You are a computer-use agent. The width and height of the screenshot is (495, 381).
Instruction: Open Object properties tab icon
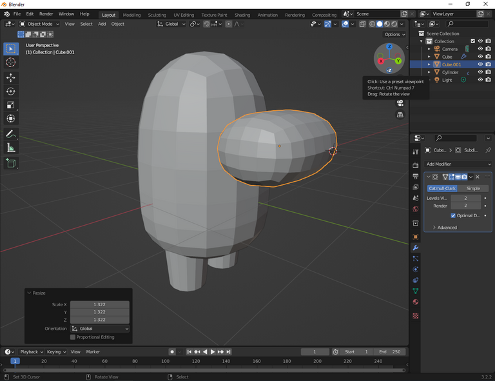pyautogui.click(x=416, y=237)
